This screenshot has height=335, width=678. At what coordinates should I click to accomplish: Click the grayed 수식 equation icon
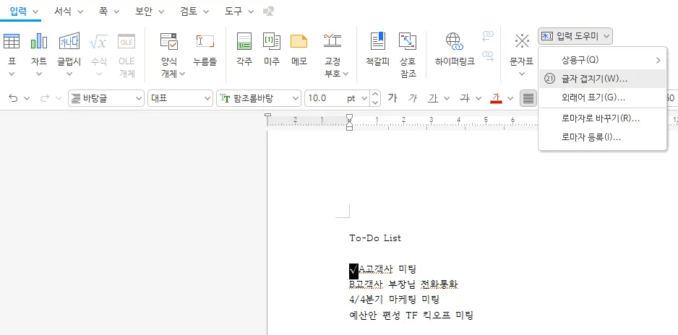pyautogui.click(x=98, y=42)
